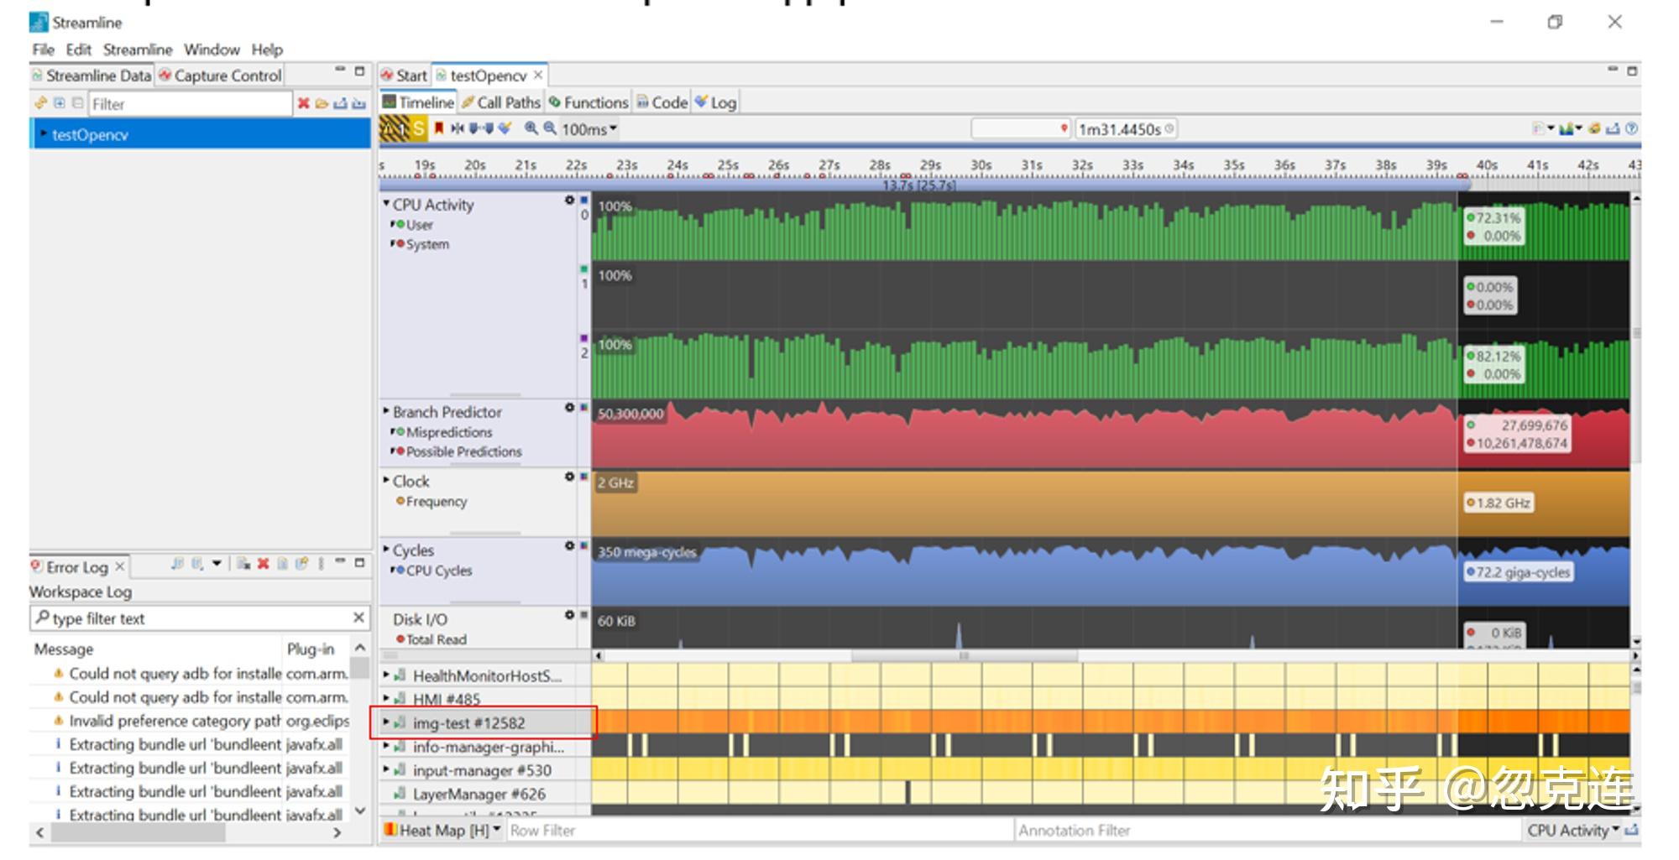This screenshot has height=860, width=1679.
Task: Toggle the User series under CPU Activity
Action: click(x=419, y=225)
